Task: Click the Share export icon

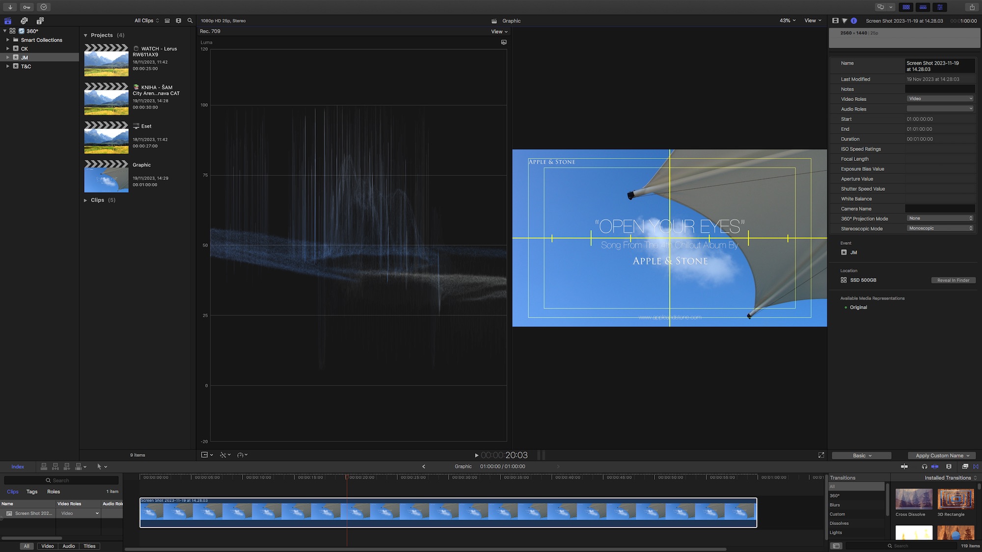Action: (972, 7)
